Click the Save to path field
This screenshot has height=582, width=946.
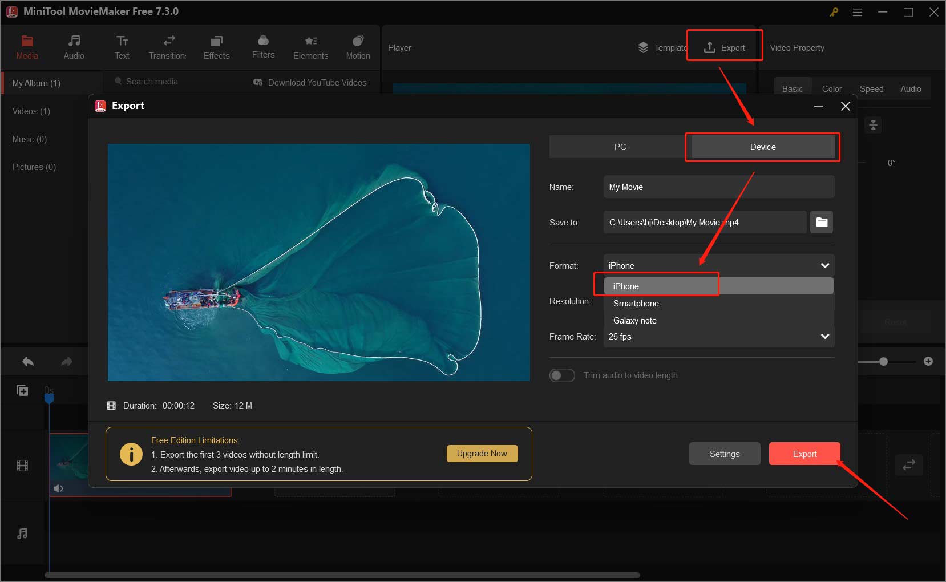tap(705, 222)
